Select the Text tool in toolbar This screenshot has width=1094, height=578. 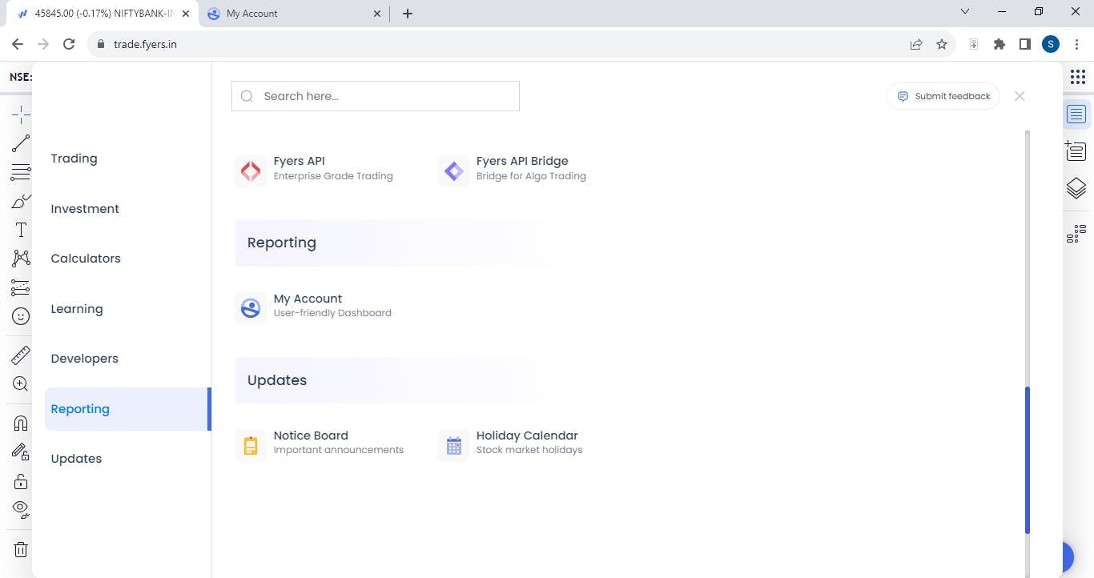pos(21,230)
